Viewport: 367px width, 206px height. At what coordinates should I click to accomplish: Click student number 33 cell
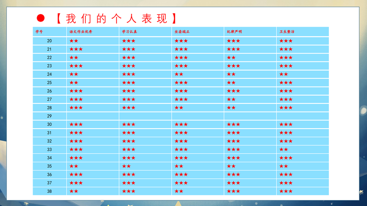point(50,150)
